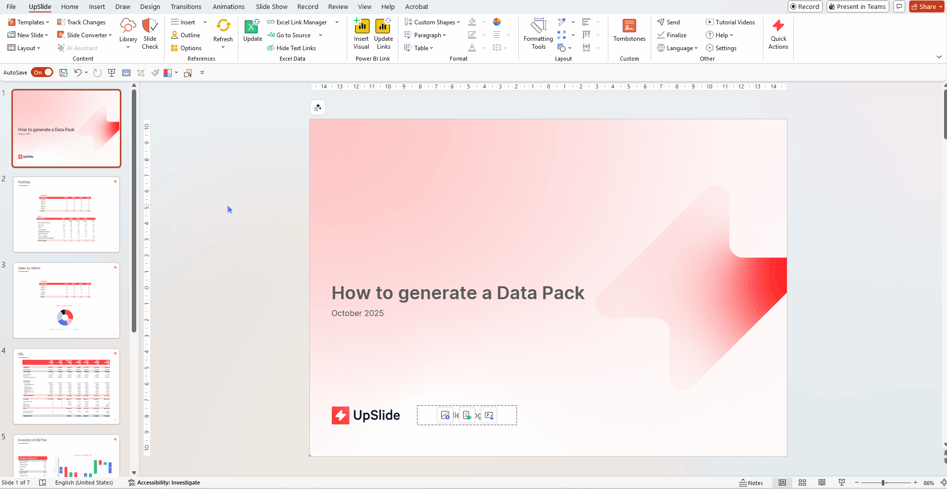Open Tutorial Videos

[730, 22]
